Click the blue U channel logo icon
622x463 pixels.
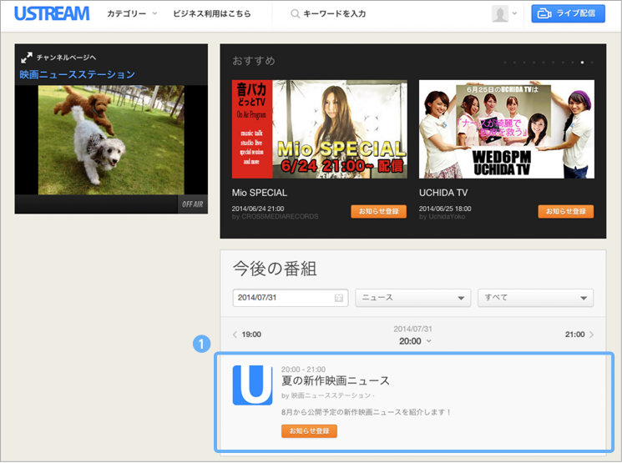[252, 385]
